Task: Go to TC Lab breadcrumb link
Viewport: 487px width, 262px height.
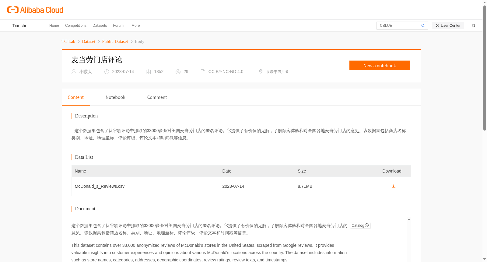Action: [x=68, y=42]
